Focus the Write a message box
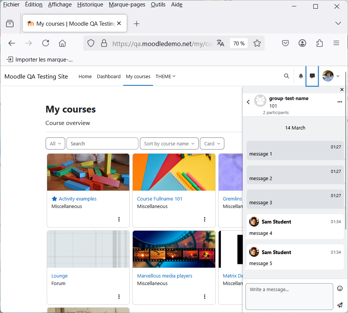Image resolution: width=348 pixels, height=313 pixels. pos(289,296)
